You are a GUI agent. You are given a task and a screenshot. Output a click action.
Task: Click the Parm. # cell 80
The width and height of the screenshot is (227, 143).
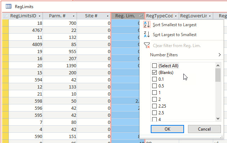(x=60, y=122)
